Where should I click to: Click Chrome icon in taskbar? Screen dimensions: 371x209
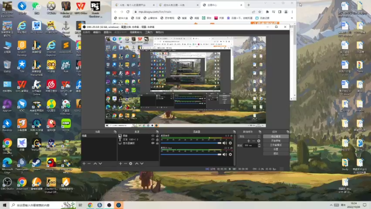click(90, 205)
